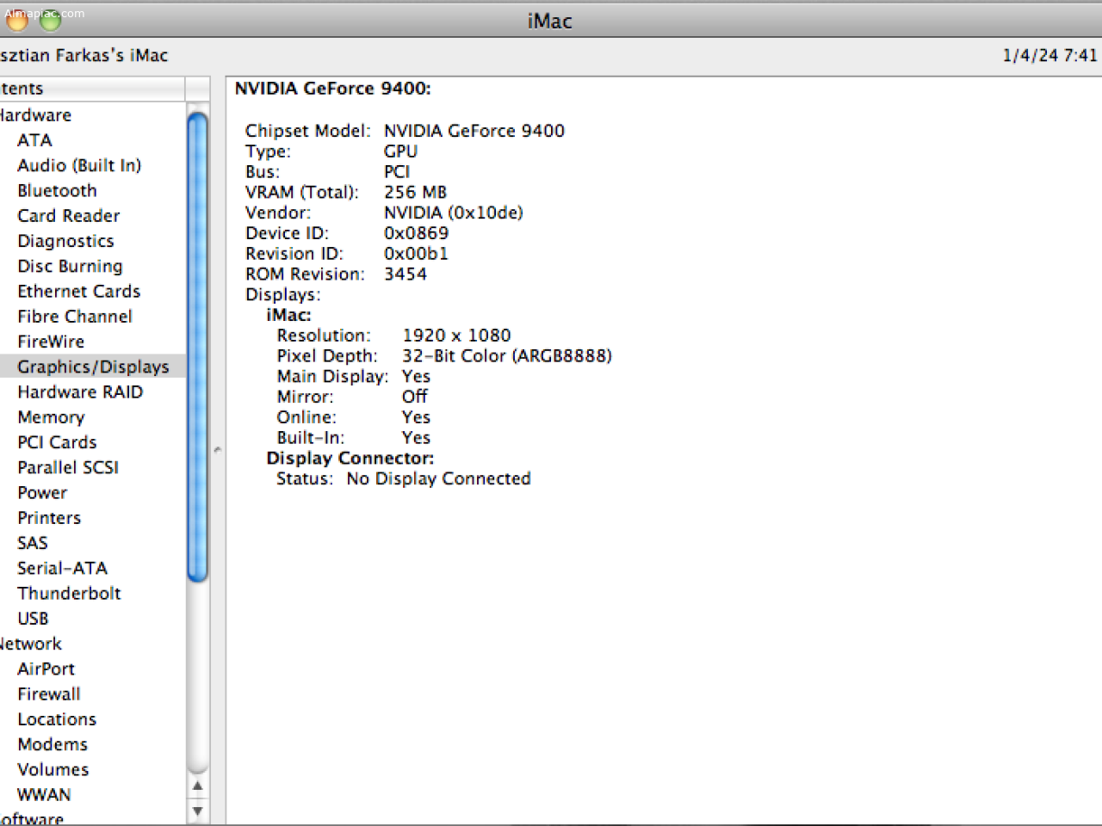This screenshot has width=1102, height=826.
Task: Open Disc Burning details
Action: [70, 266]
